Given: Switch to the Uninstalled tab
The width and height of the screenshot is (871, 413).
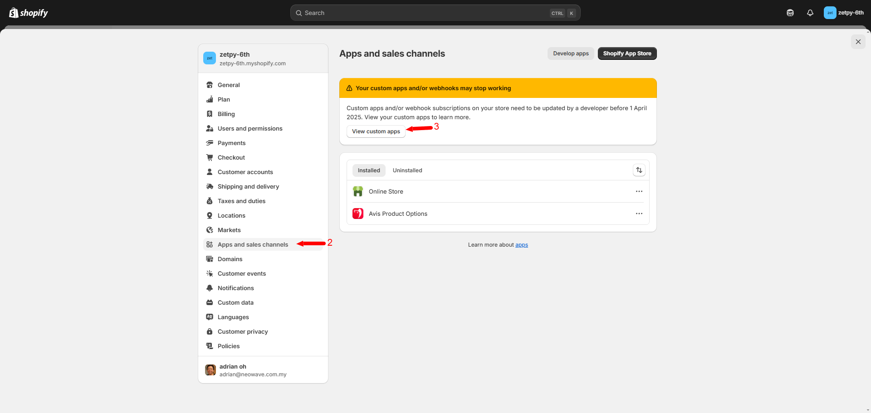Looking at the screenshot, I should (x=407, y=170).
